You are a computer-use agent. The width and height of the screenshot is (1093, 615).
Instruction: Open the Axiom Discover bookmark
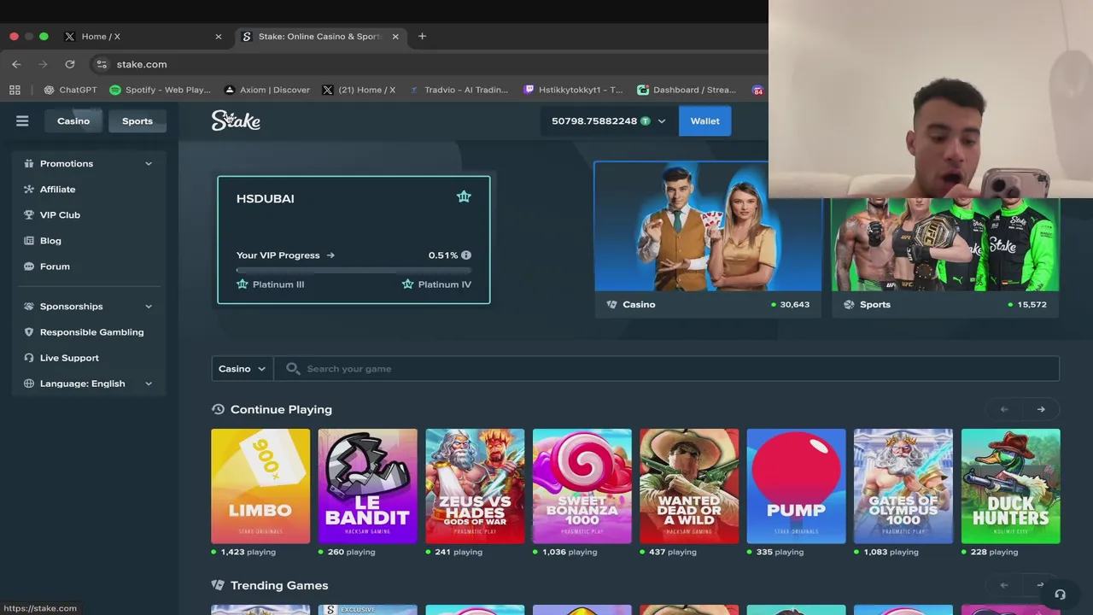[266, 90]
